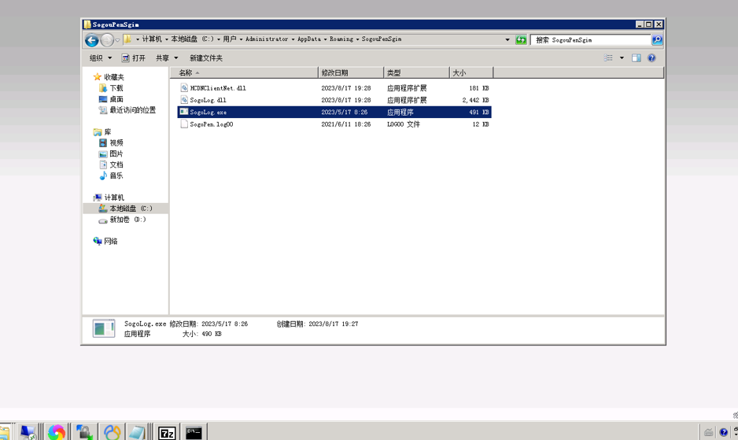Screen dimensions: 738x440
Task: Open the command prompt taskbar icon
Action: click(x=194, y=432)
